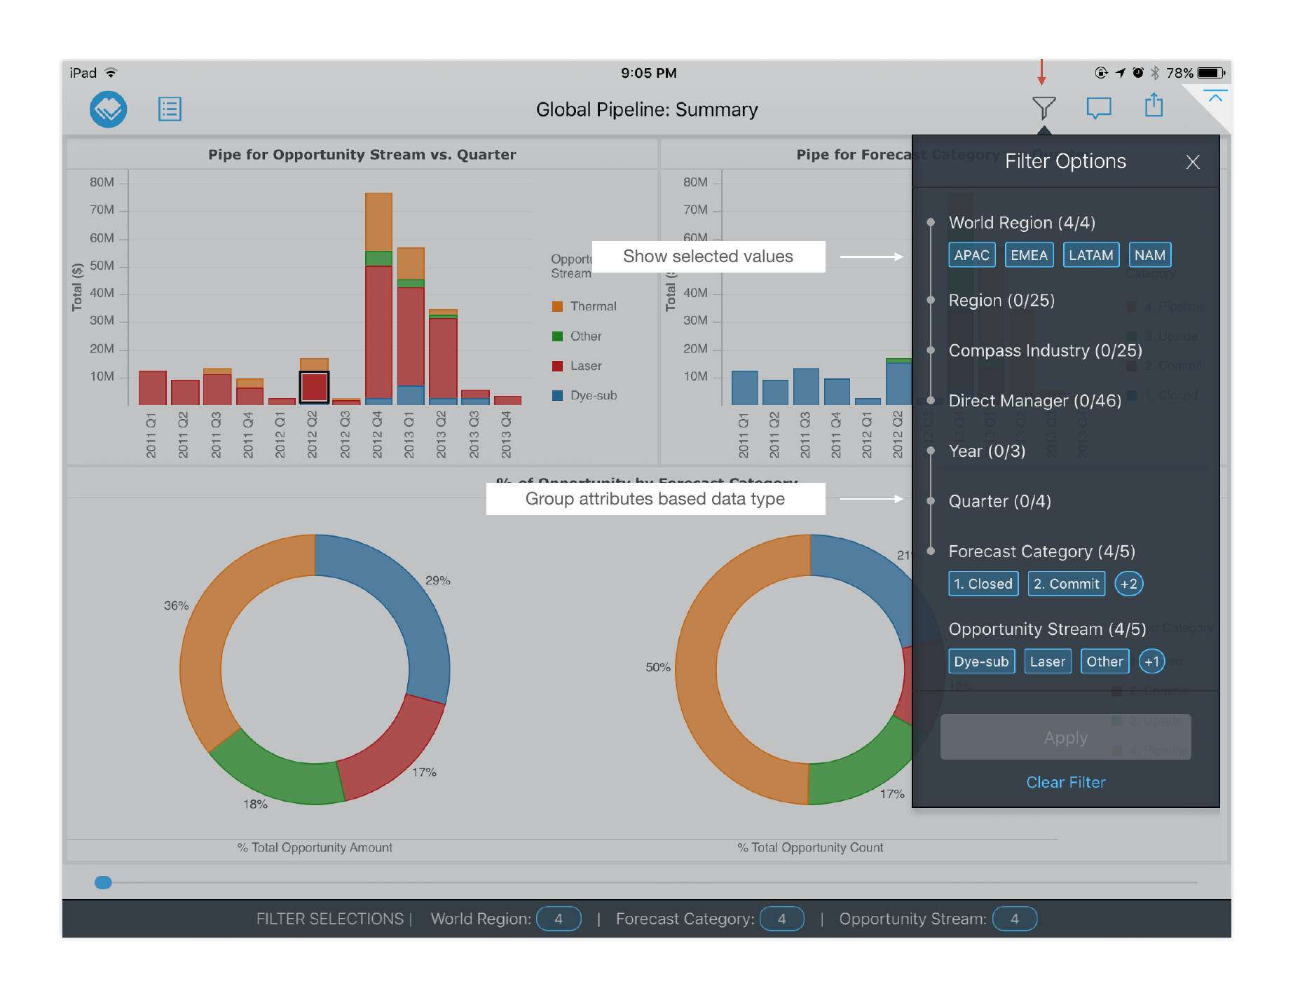Viewport: 1293px width, 1000px height.
Task: Click the Apply button
Action: point(1065,737)
